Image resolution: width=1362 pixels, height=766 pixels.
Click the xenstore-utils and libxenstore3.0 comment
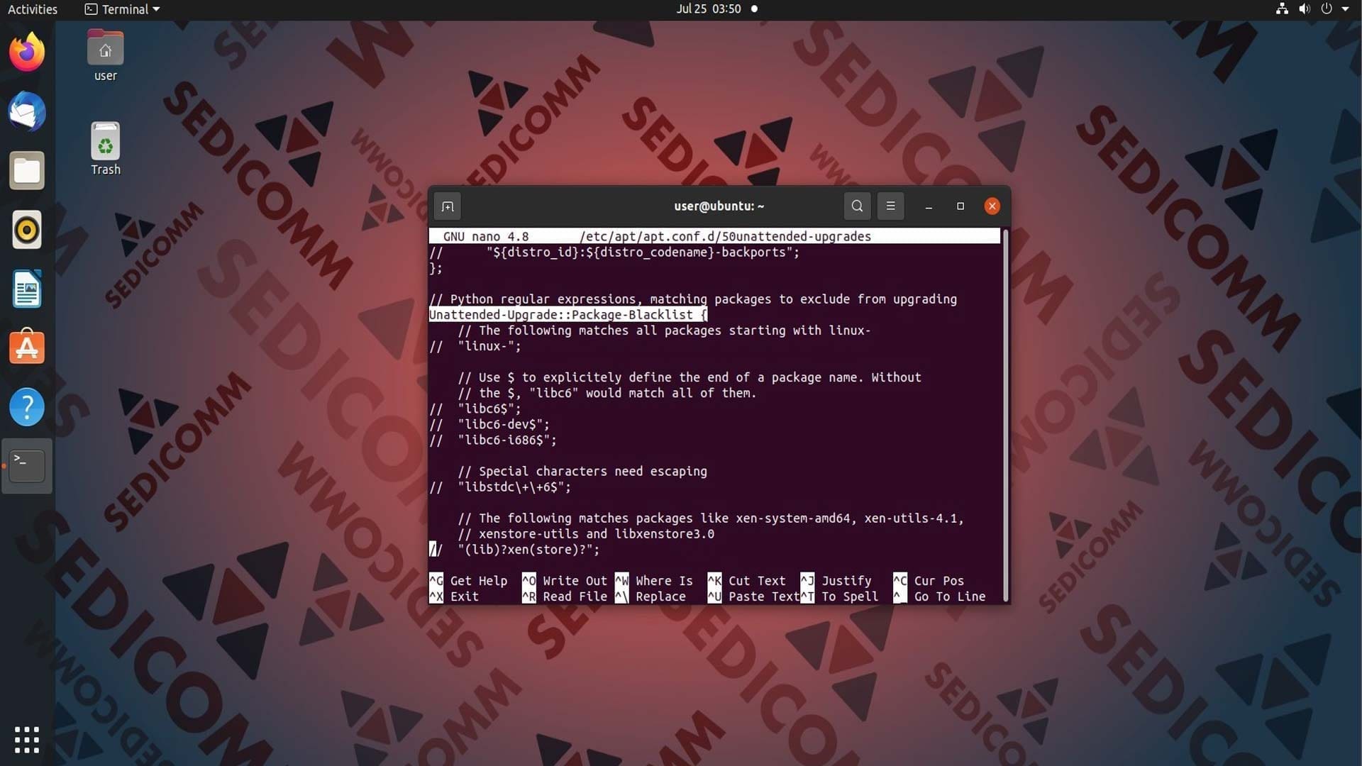coord(586,534)
